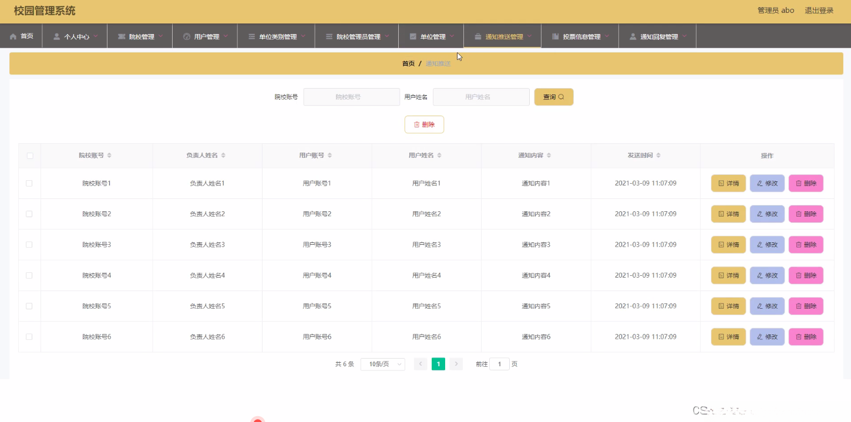Expand the 投票信息管理 menu arrow
The height and width of the screenshot is (422, 851).
607,36
